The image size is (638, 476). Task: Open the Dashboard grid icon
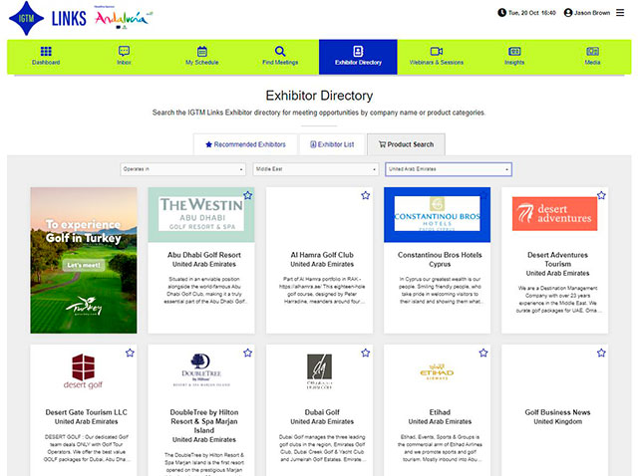tap(46, 51)
